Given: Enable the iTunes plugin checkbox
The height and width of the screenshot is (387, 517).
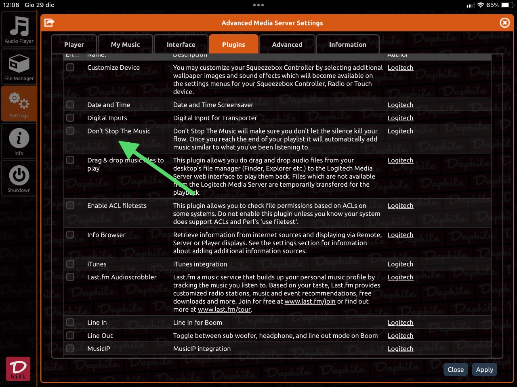Looking at the screenshot, I should point(70,264).
